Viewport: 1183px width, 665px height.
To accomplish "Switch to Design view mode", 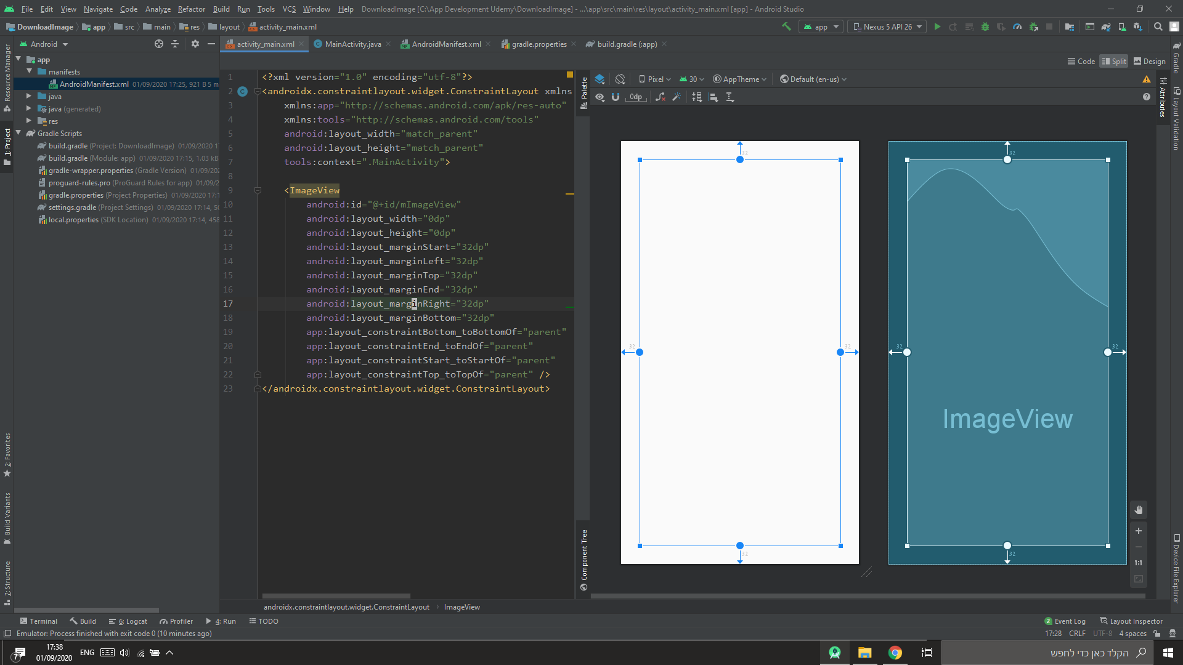I will pos(1150,61).
